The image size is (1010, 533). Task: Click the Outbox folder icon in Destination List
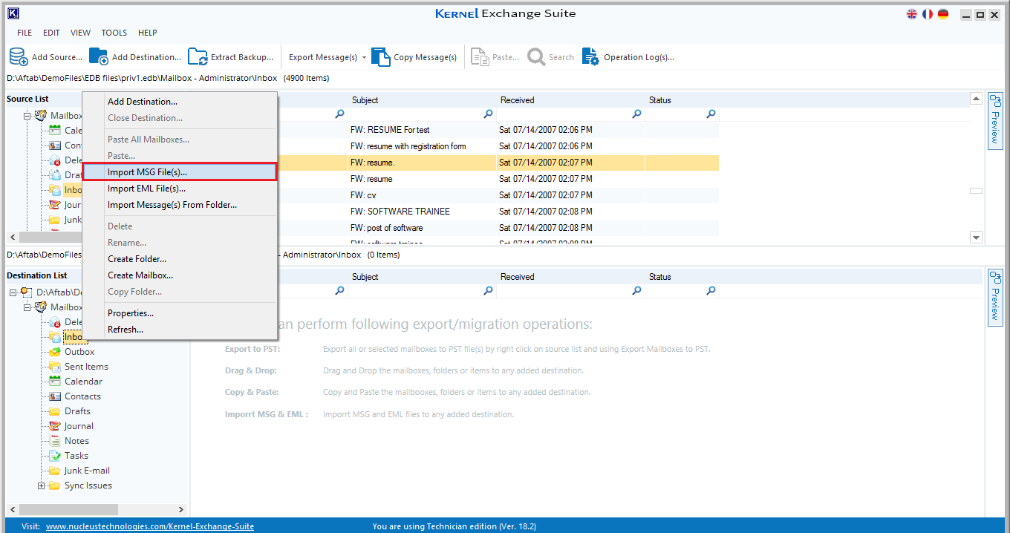55,352
